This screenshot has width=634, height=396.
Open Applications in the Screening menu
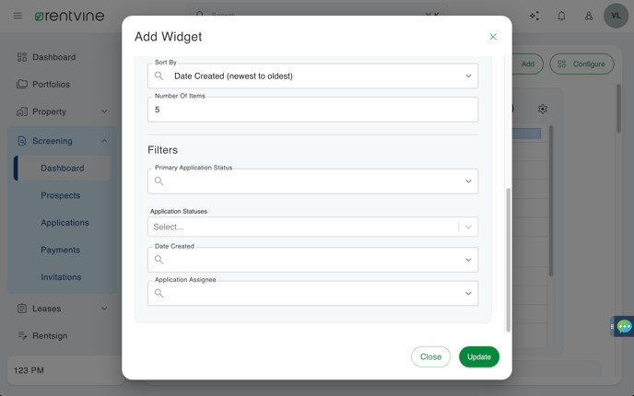point(65,223)
